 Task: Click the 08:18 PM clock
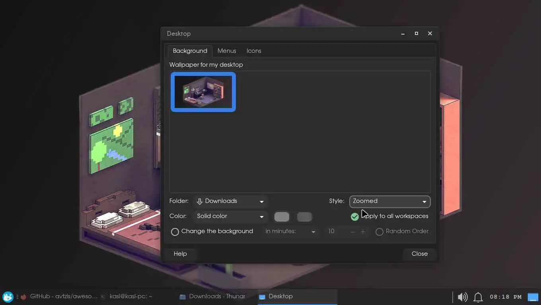coord(506,297)
